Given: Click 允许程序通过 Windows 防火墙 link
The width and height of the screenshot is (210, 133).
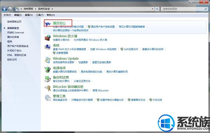Looking at the screenshot, I should pyautogui.click(x=90, y=40).
